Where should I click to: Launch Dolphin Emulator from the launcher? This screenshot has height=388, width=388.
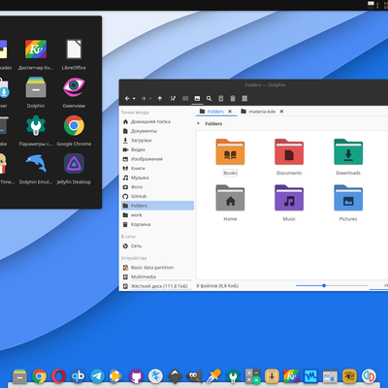36,169
